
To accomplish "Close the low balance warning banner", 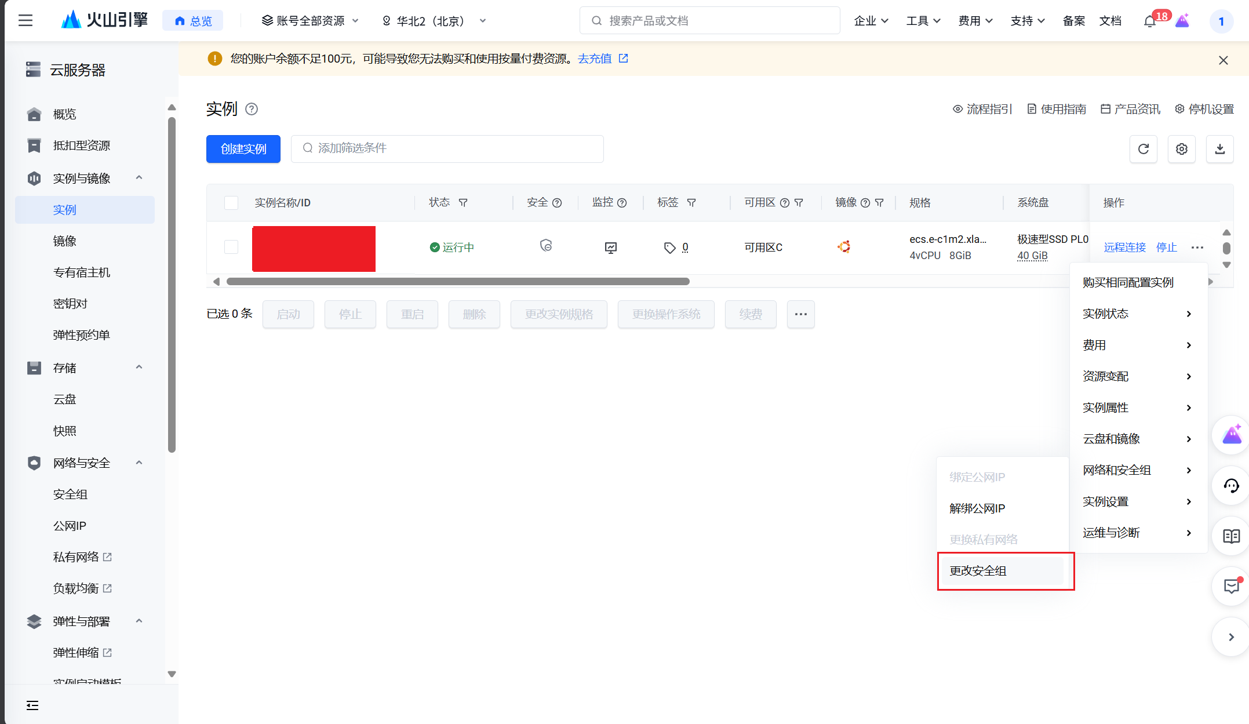I will [x=1223, y=60].
